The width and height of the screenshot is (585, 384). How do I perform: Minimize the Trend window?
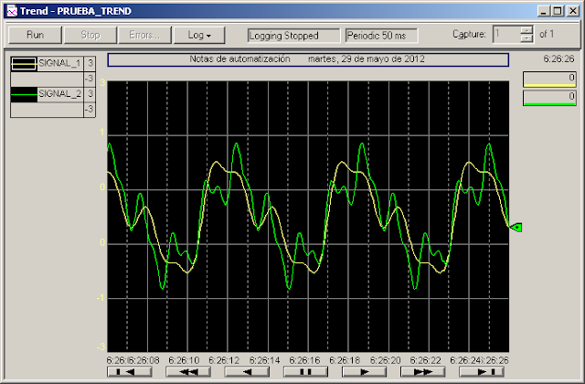[544, 11]
